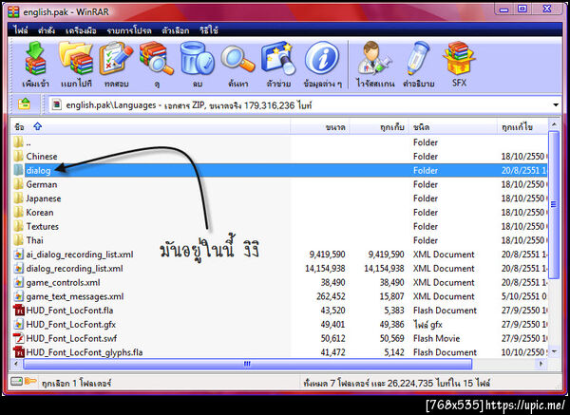Click the vertical scrollbar down arrow
570x415 pixels.
(554, 351)
